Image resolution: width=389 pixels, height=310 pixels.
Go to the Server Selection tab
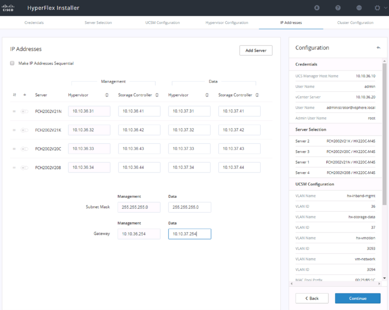click(x=98, y=22)
